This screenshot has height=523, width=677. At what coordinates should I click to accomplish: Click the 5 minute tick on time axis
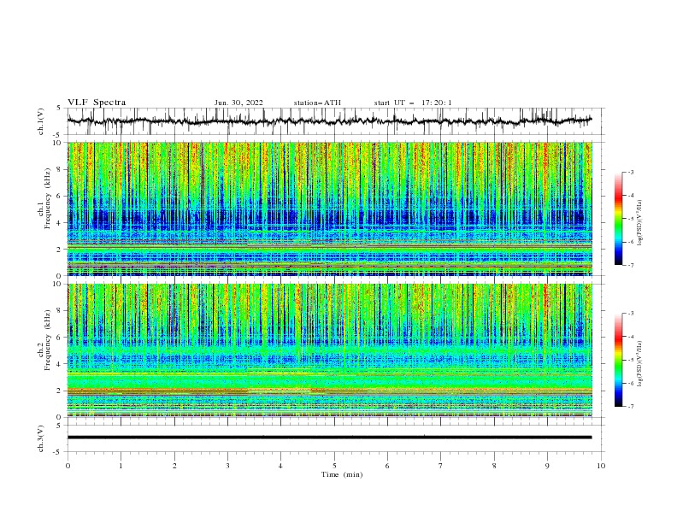coord(334,466)
